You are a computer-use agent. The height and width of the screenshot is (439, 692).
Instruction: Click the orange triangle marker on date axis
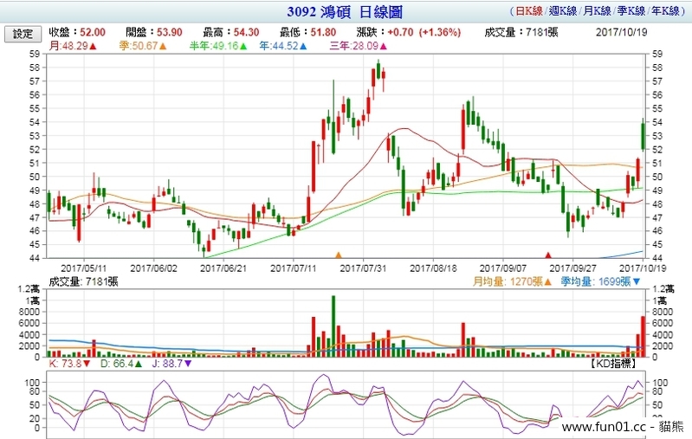click(x=339, y=255)
